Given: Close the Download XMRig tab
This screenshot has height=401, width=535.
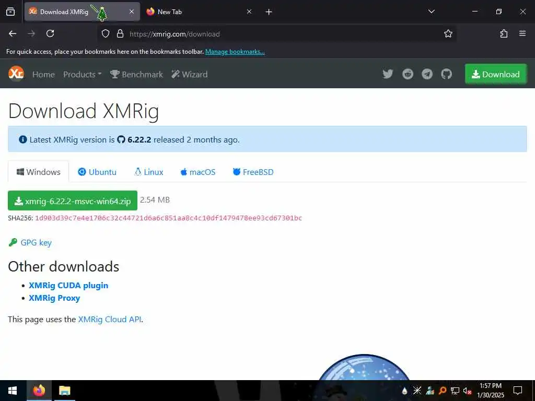Looking at the screenshot, I should (132, 11).
